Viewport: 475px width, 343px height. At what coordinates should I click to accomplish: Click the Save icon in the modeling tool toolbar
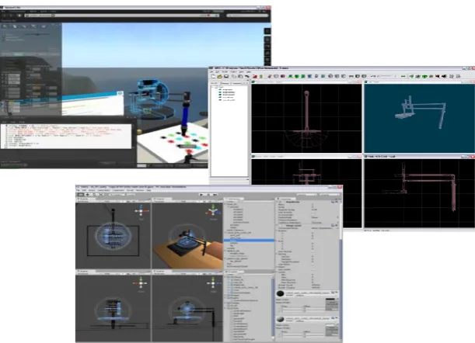point(226,76)
